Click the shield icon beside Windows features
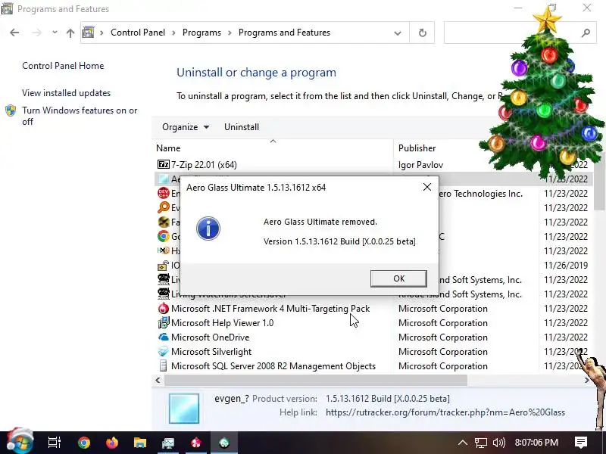Viewport: 606px width, 454px height. pyautogui.click(x=11, y=110)
